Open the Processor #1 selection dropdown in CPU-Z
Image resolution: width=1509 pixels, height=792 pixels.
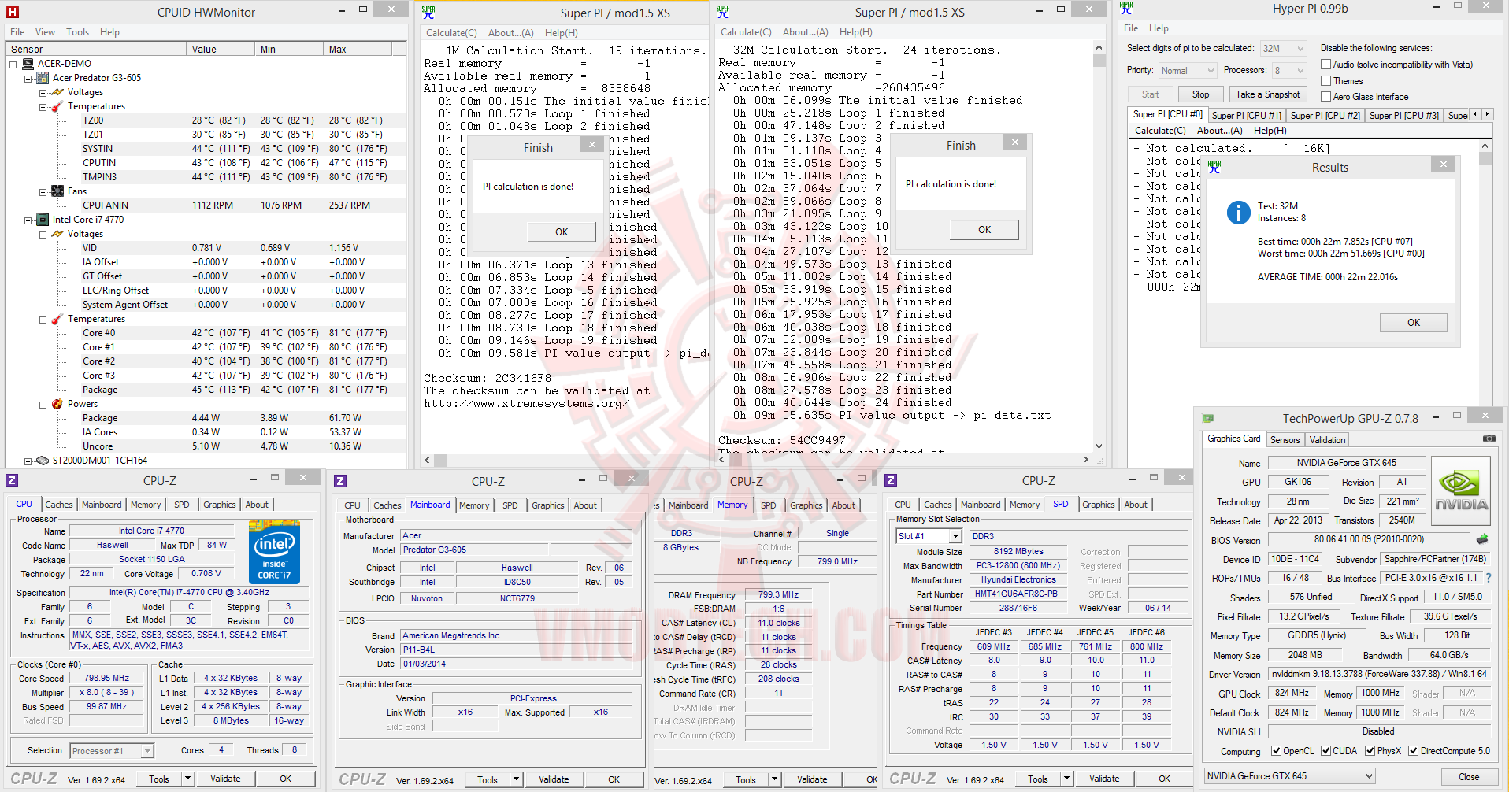(112, 751)
